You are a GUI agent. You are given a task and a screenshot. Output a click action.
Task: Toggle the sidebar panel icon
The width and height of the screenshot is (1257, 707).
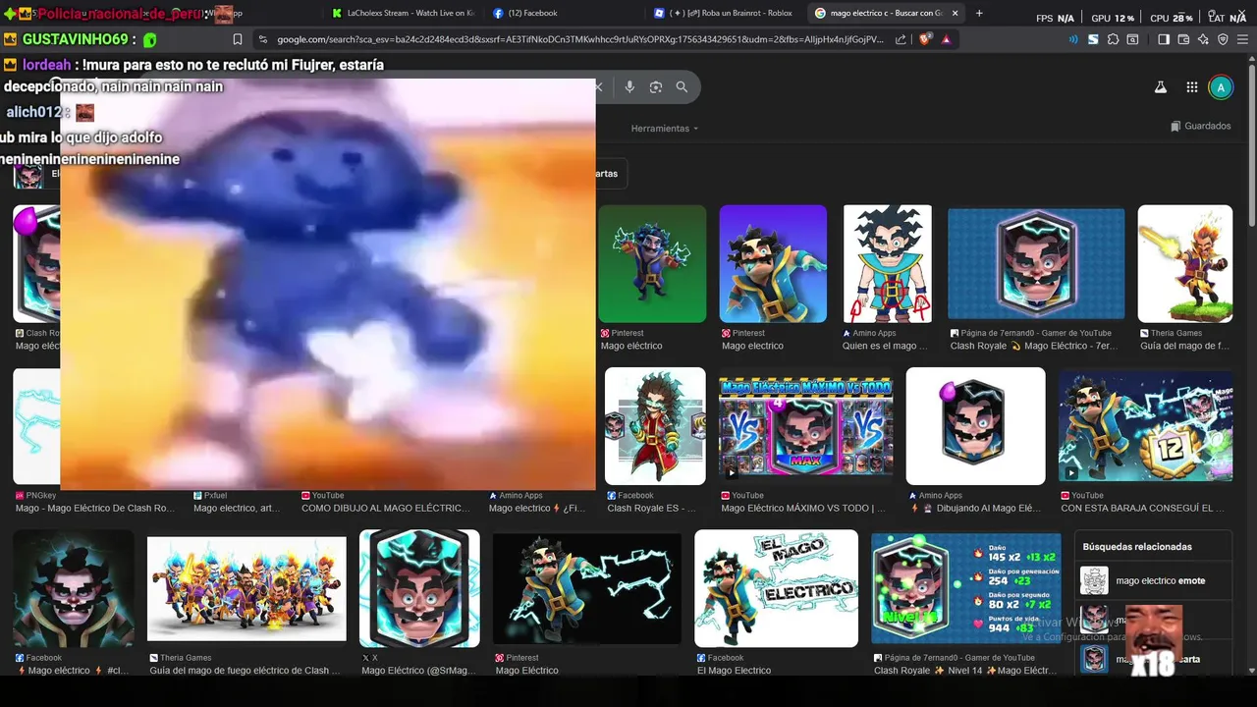coord(1164,39)
